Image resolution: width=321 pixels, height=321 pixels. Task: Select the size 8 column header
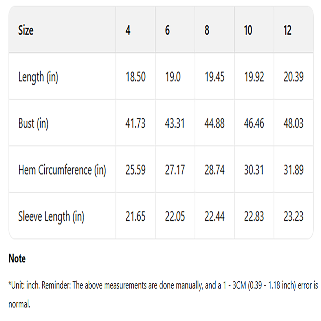207,30
